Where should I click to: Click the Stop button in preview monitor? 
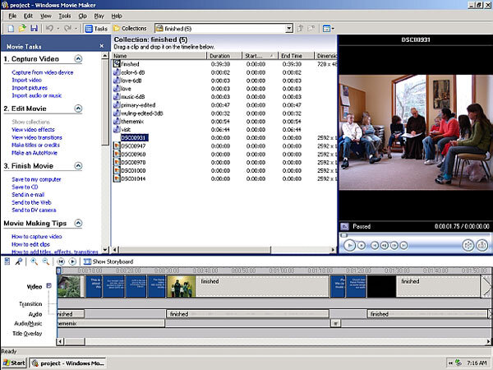click(x=362, y=245)
